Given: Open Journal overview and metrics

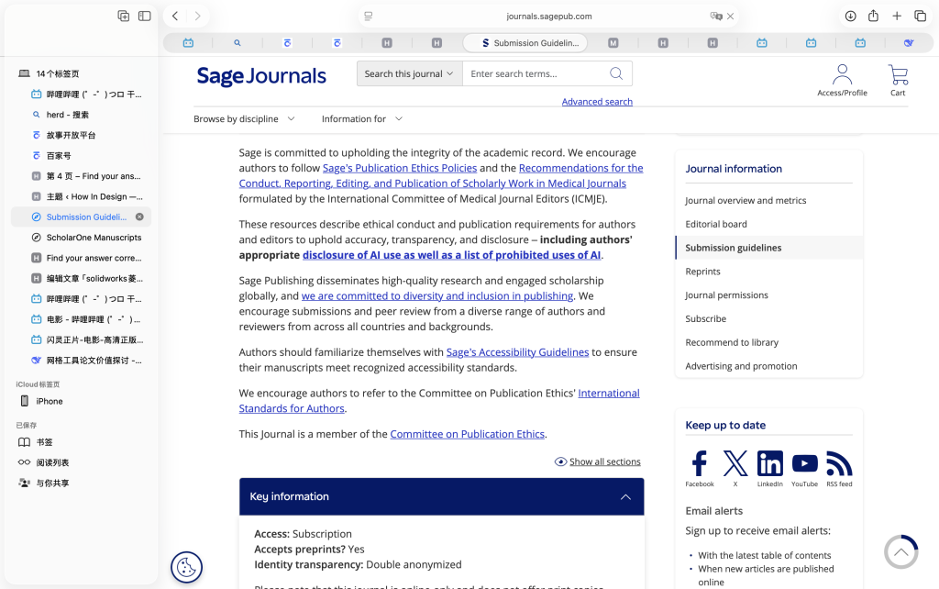Looking at the screenshot, I should [746, 201].
